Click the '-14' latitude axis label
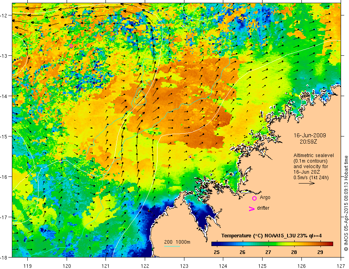 pos(5,96)
